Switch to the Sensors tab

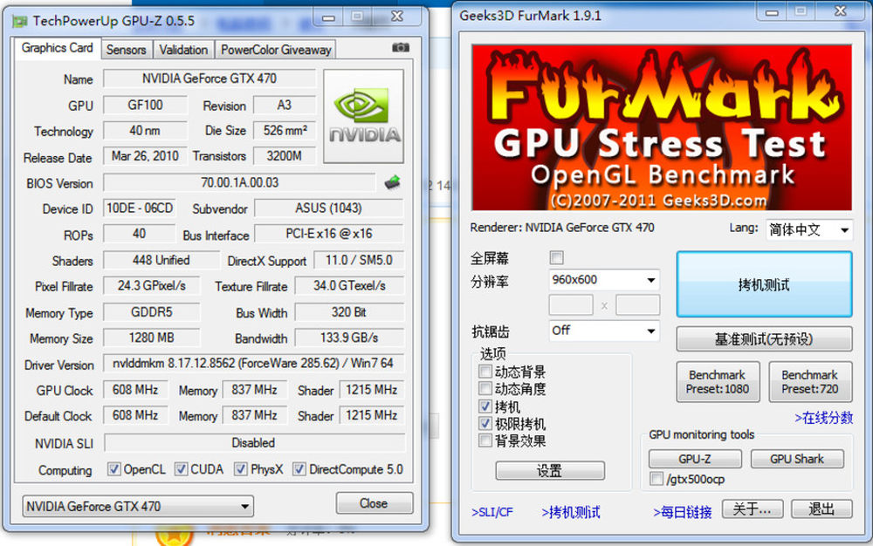coord(127,50)
